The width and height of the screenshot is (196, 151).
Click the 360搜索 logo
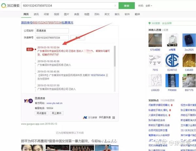tap(10, 6)
